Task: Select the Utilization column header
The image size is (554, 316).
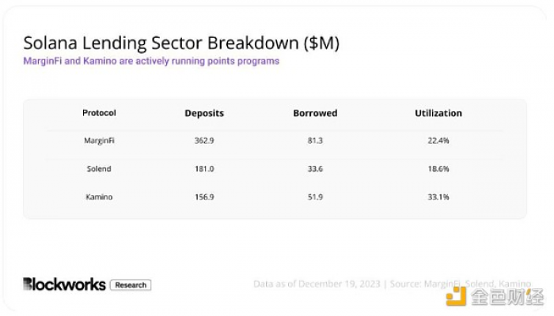Action: coord(438,113)
